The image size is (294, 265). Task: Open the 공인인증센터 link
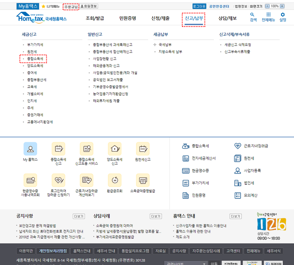(219, 6)
